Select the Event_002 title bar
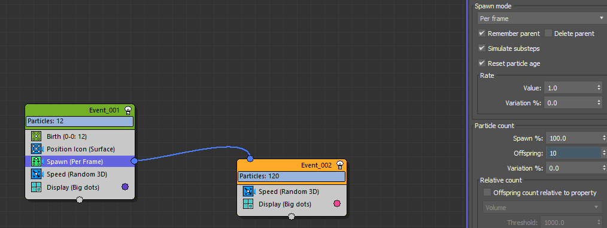Viewport: 607px width, 228px height. pyautogui.click(x=292, y=165)
